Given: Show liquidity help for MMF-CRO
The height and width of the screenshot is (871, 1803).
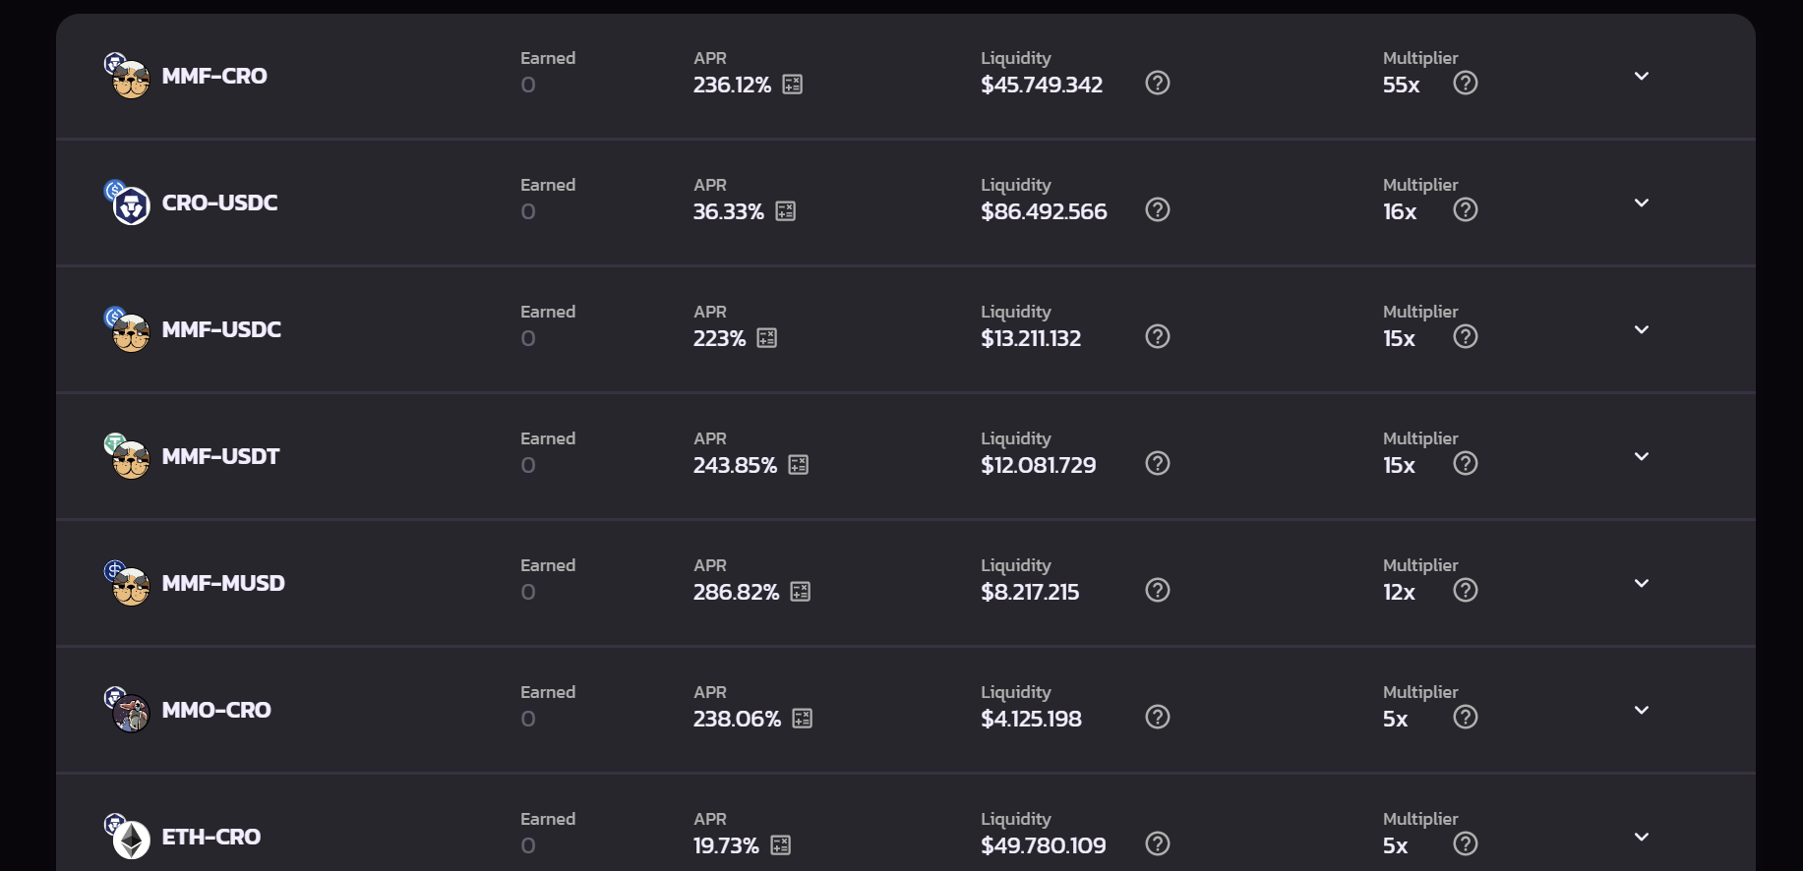Looking at the screenshot, I should pyautogui.click(x=1158, y=83).
